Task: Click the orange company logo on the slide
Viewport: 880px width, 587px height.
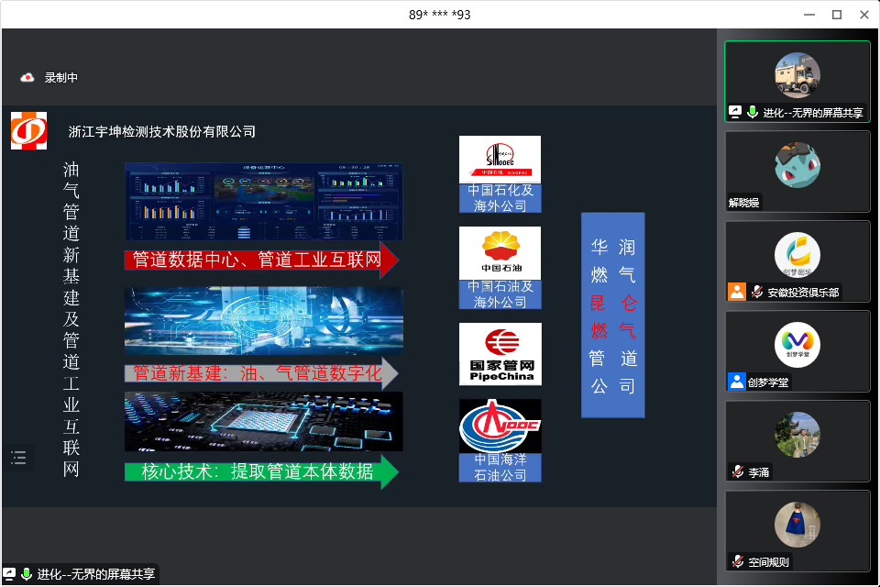Action: point(28,131)
